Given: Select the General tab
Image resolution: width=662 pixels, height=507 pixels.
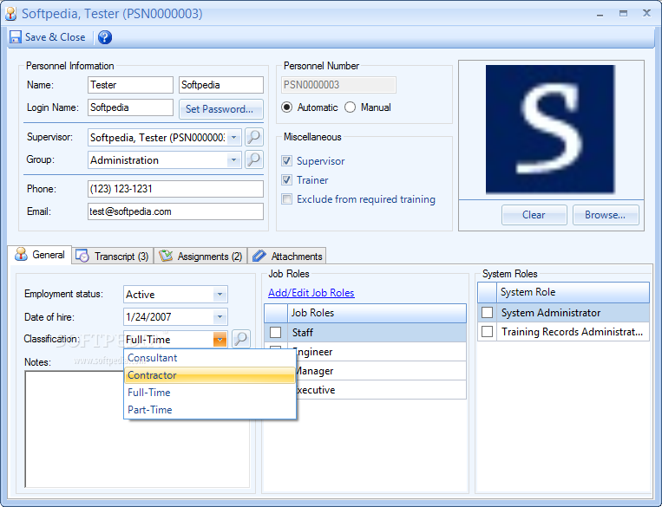Looking at the screenshot, I should point(40,255).
